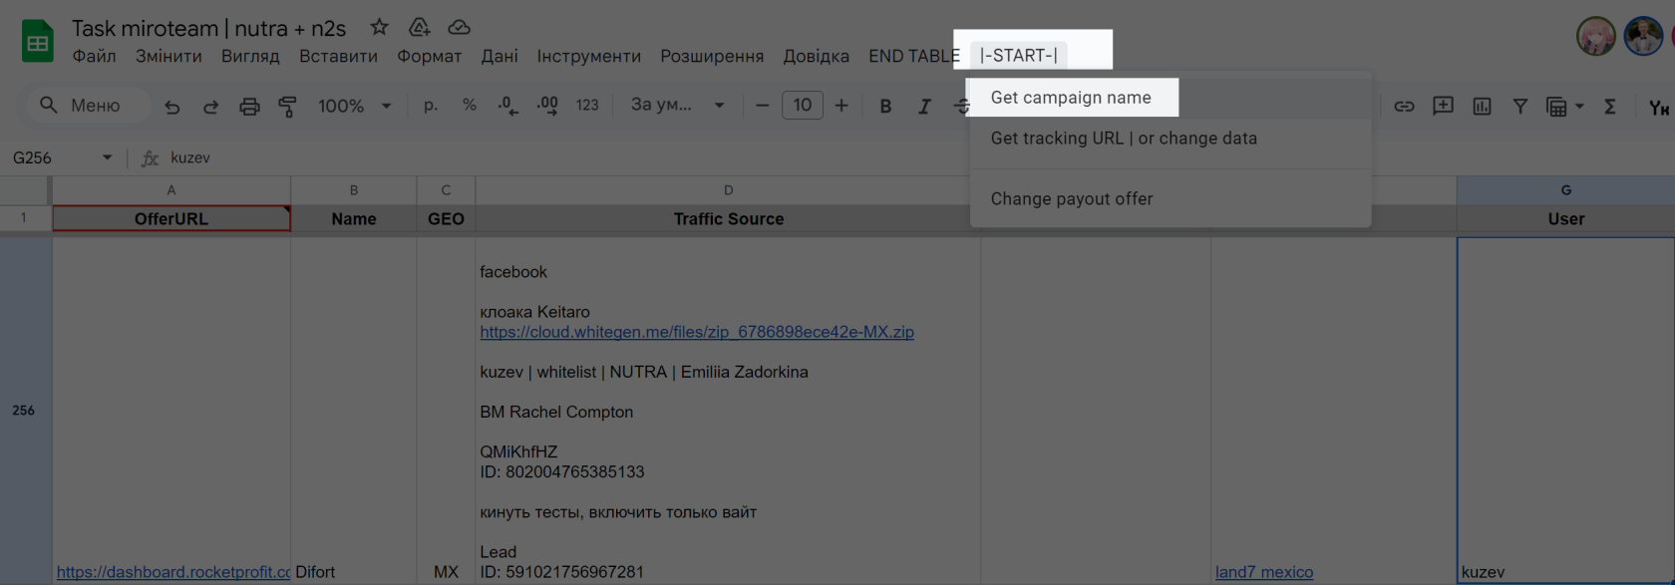The width and height of the screenshot is (1675, 585).
Task: Open the functions sigma icon
Action: [1609, 106]
